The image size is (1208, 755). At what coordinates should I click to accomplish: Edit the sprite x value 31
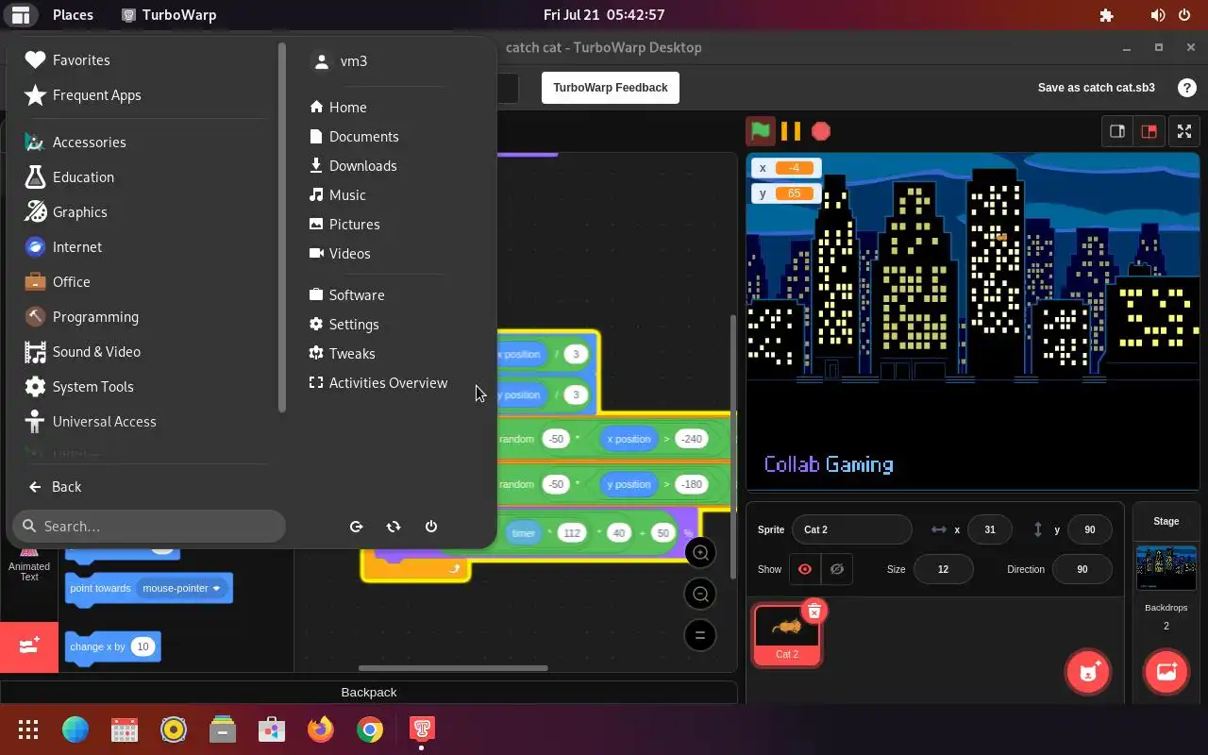(989, 529)
